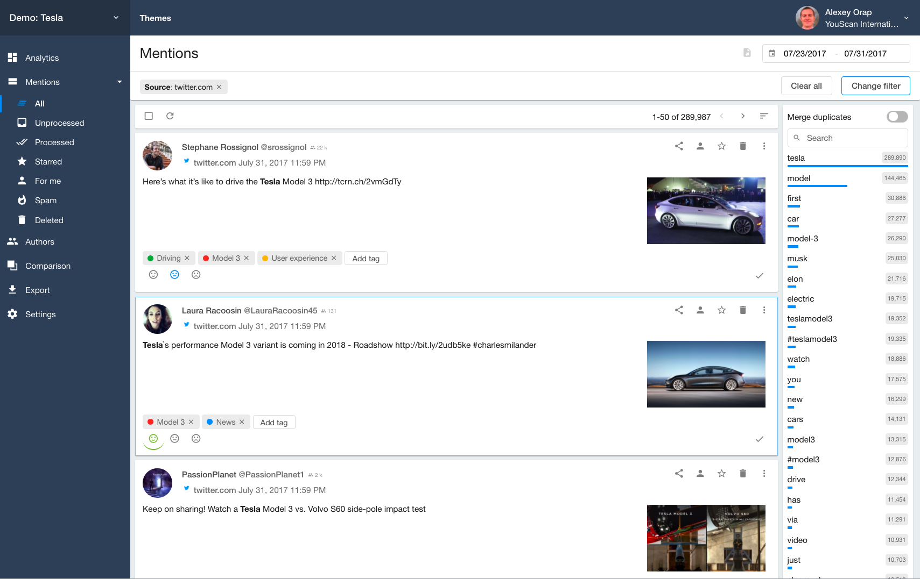
Task: Enable the Merge duplicates switch
Action: 896,117
